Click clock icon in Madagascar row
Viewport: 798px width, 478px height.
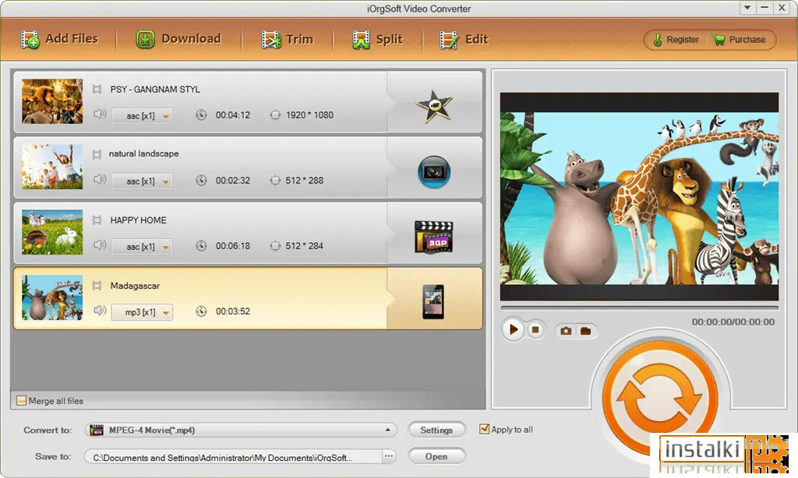click(202, 311)
